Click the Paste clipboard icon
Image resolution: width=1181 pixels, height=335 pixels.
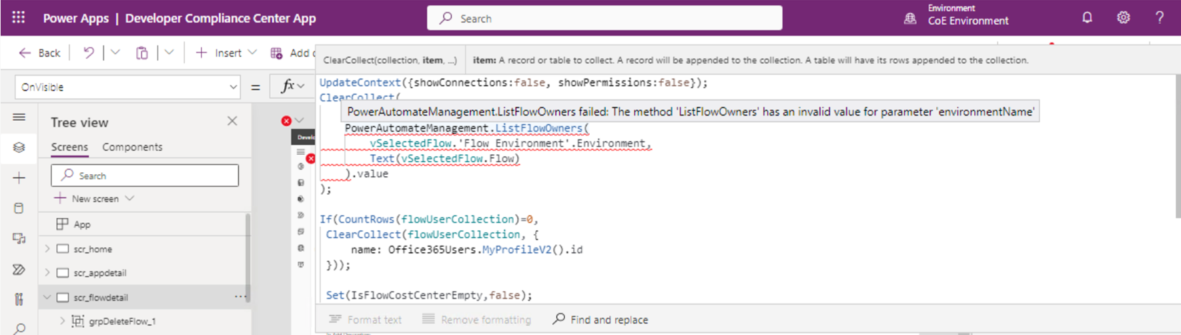pyautogui.click(x=141, y=53)
